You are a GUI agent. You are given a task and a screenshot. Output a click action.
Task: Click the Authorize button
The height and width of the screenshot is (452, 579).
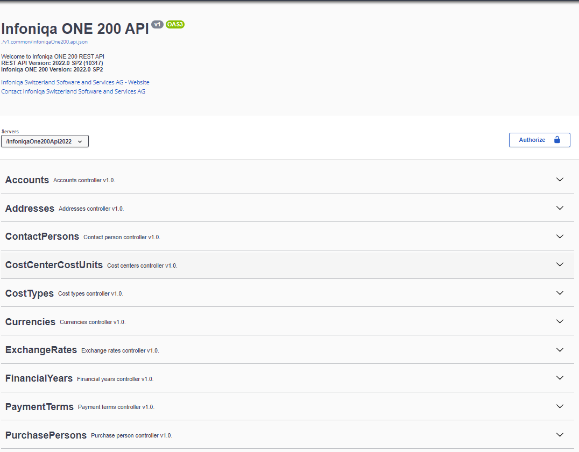coord(540,140)
